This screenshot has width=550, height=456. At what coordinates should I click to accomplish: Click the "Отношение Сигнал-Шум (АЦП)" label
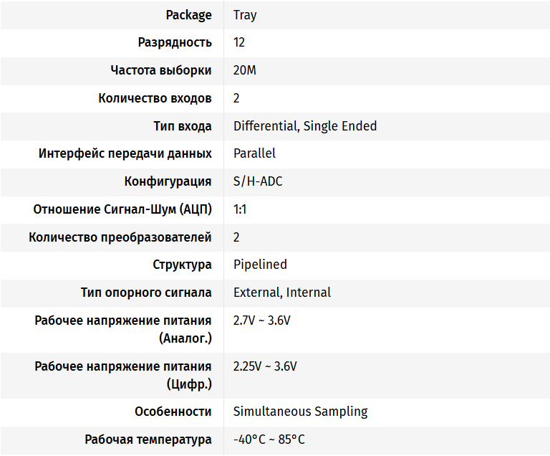(x=122, y=209)
